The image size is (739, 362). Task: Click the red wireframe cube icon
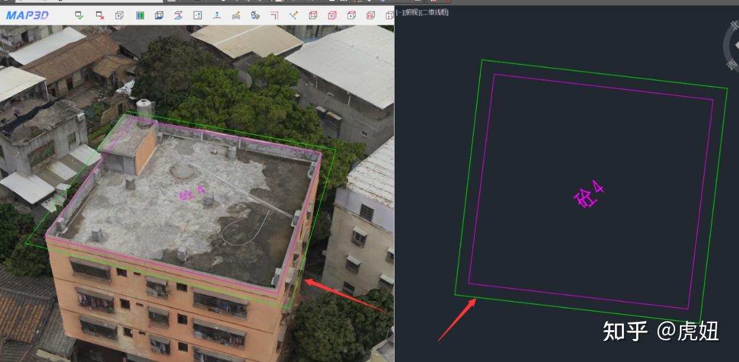[x=314, y=15]
